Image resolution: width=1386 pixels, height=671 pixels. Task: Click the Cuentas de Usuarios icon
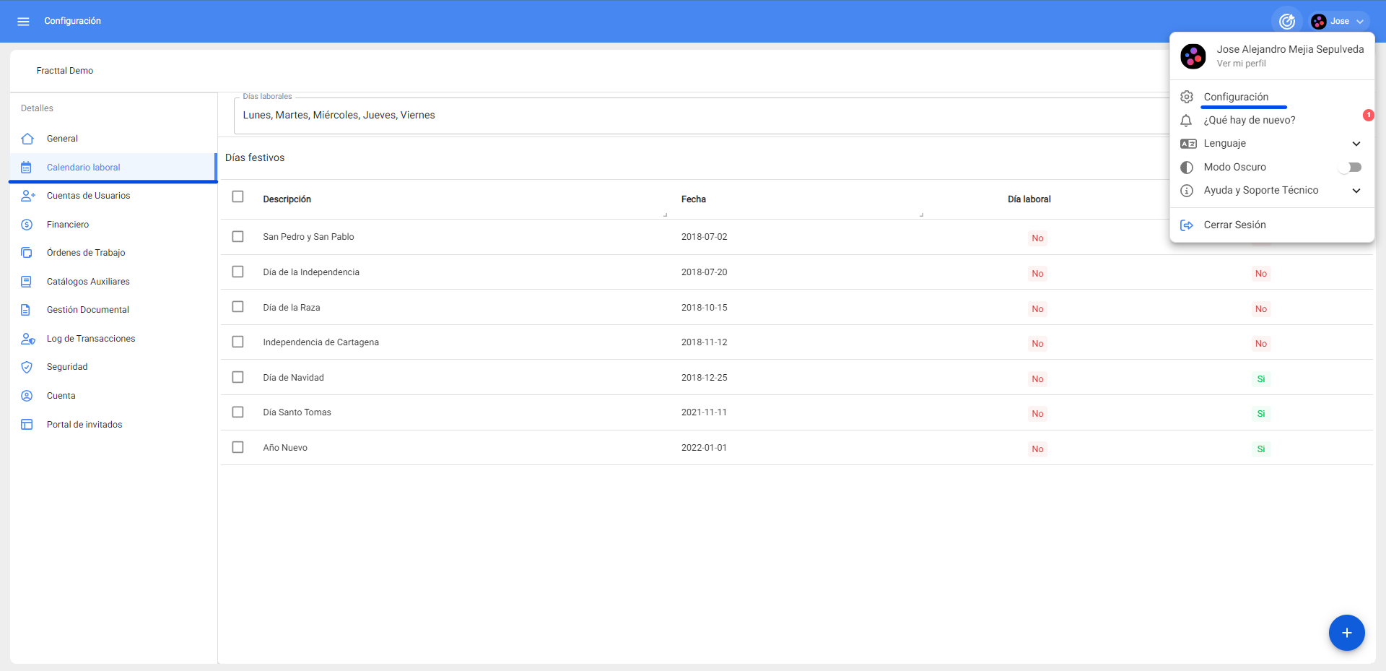pyautogui.click(x=27, y=196)
